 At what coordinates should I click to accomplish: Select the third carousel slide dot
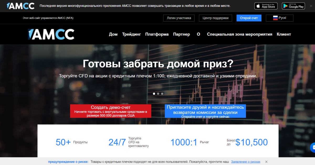162,93
